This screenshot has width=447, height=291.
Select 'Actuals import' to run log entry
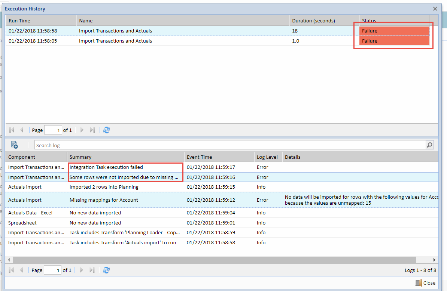(222, 242)
